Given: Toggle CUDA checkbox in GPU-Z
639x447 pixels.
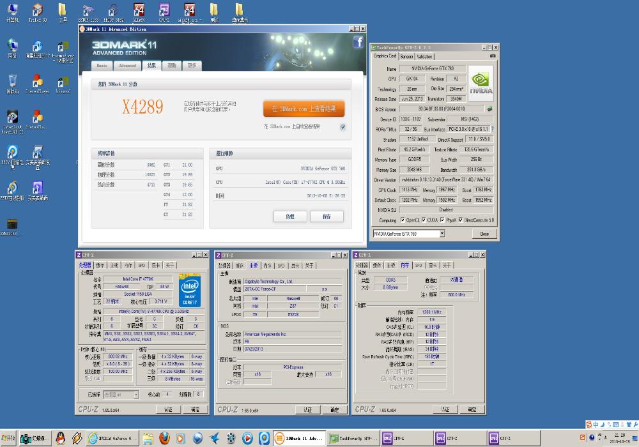Looking at the screenshot, I should click(x=424, y=220).
